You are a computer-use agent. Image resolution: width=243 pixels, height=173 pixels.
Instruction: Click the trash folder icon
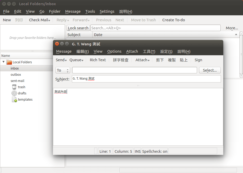coord(14,87)
